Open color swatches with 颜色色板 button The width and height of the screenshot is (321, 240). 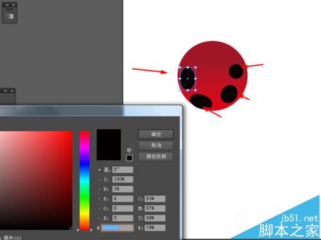coord(156,156)
